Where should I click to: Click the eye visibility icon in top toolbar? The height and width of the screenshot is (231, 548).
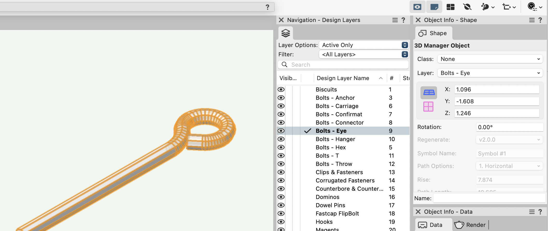pos(417,7)
